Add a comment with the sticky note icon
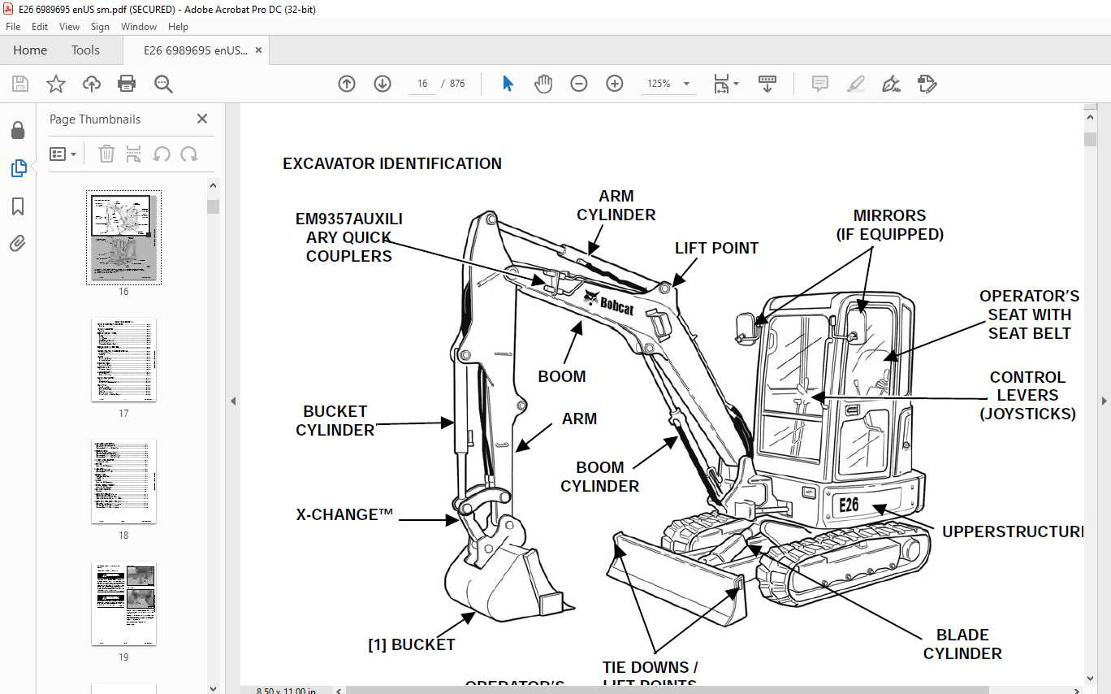This screenshot has width=1111, height=694. tap(820, 84)
